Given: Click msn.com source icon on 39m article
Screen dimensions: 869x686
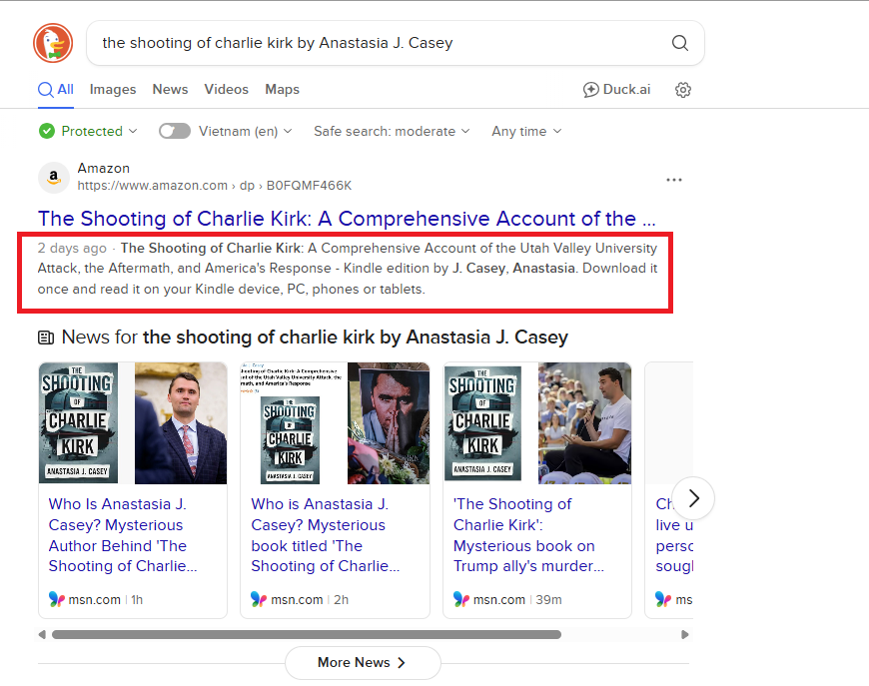Looking at the screenshot, I should pyautogui.click(x=461, y=599).
